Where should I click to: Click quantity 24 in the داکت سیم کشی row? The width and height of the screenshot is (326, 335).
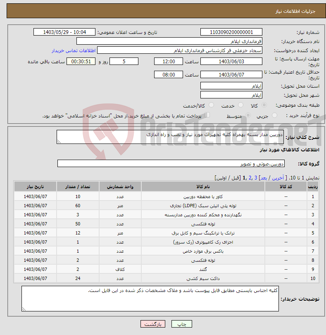pyautogui.click(x=78, y=278)
